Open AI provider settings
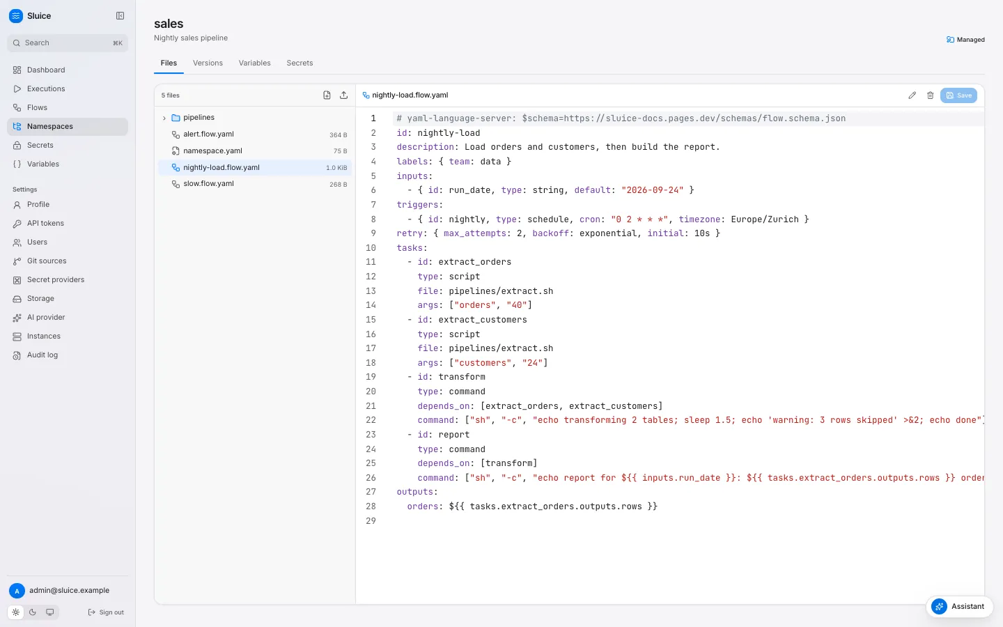This screenshot has height=627, width=1003. tap(68, 317)
